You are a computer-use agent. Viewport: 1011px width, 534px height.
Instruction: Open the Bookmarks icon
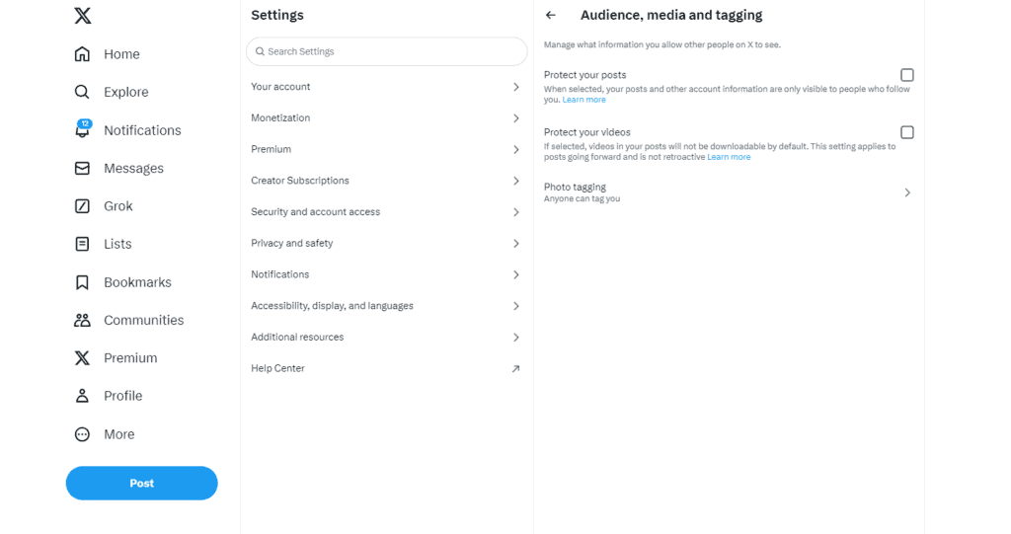tap(83, 282)
